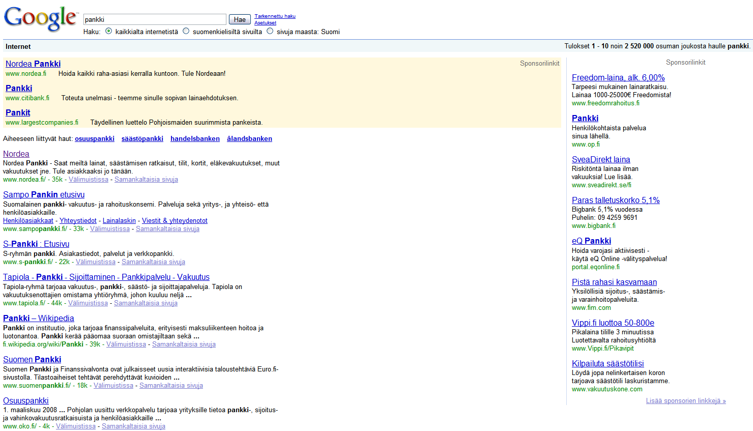Click the www.bigbank.fi URL text

point(594,226)
